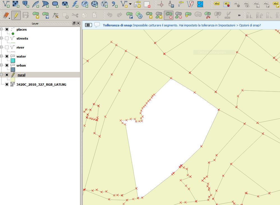
Task: Collapse the rural layer tree node
Action: 1,74
